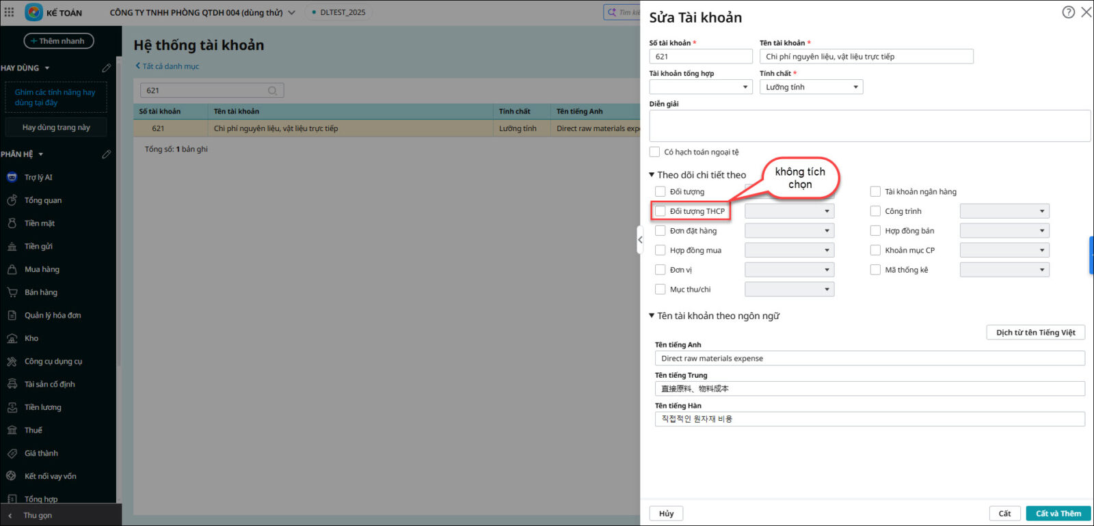Screen dimensions: 1094x526
Task: Open Tiền lương menu item
Action: point(42,407)
